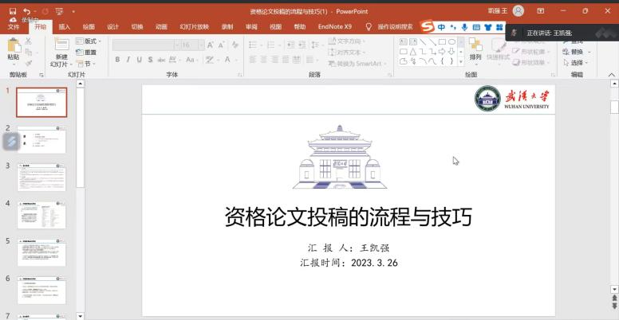Toggle Underline formatting
619x320 pixels.
tap(139, 59)
